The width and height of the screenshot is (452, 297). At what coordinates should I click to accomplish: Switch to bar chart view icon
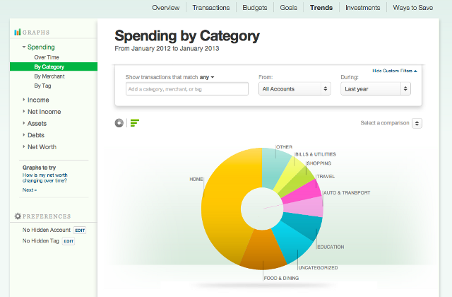pyautogui.click(x=135, y=123)
